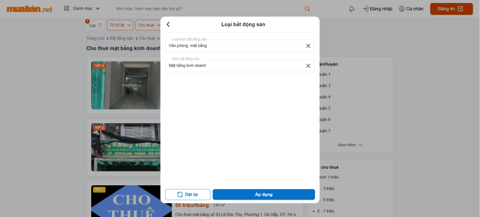Click the search magnifier icon
This screenshot has width=480, height=217.
coord(307,9)
